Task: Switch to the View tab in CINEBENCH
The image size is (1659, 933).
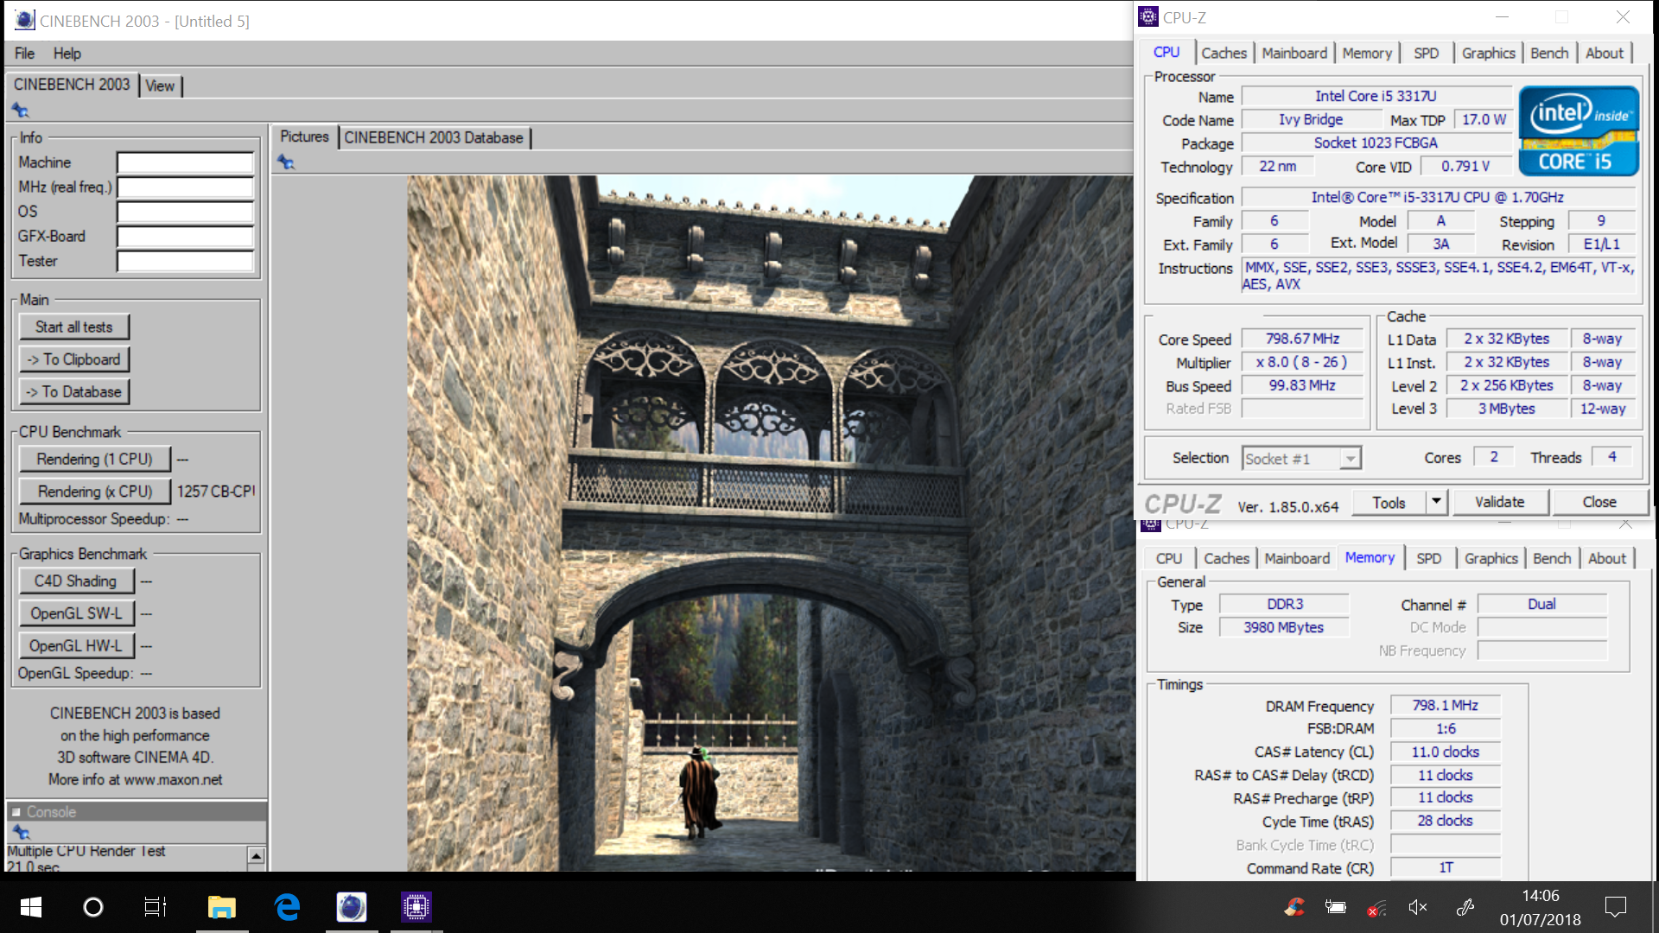Action: click(x=160, y=86)
